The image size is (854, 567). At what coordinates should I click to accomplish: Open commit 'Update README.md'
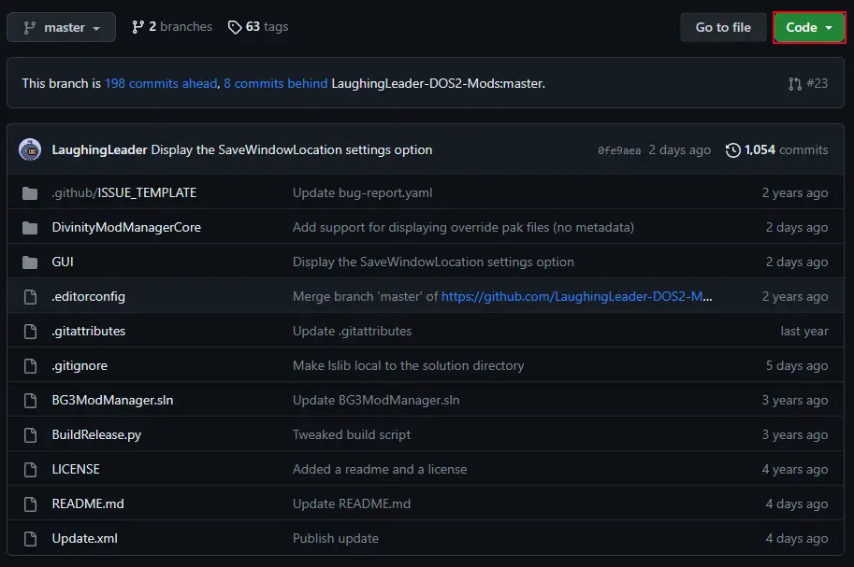click(x=352, y=503)
